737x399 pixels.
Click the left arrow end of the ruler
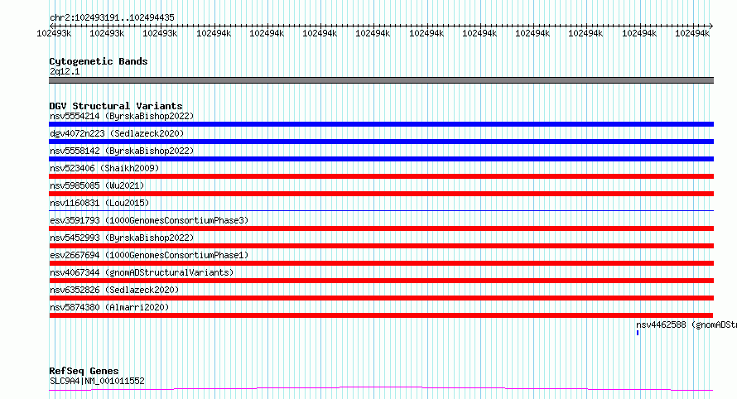(51, 26)
